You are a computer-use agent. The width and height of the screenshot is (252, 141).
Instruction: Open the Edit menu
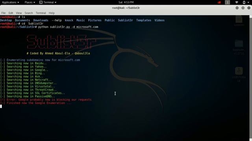11,13
